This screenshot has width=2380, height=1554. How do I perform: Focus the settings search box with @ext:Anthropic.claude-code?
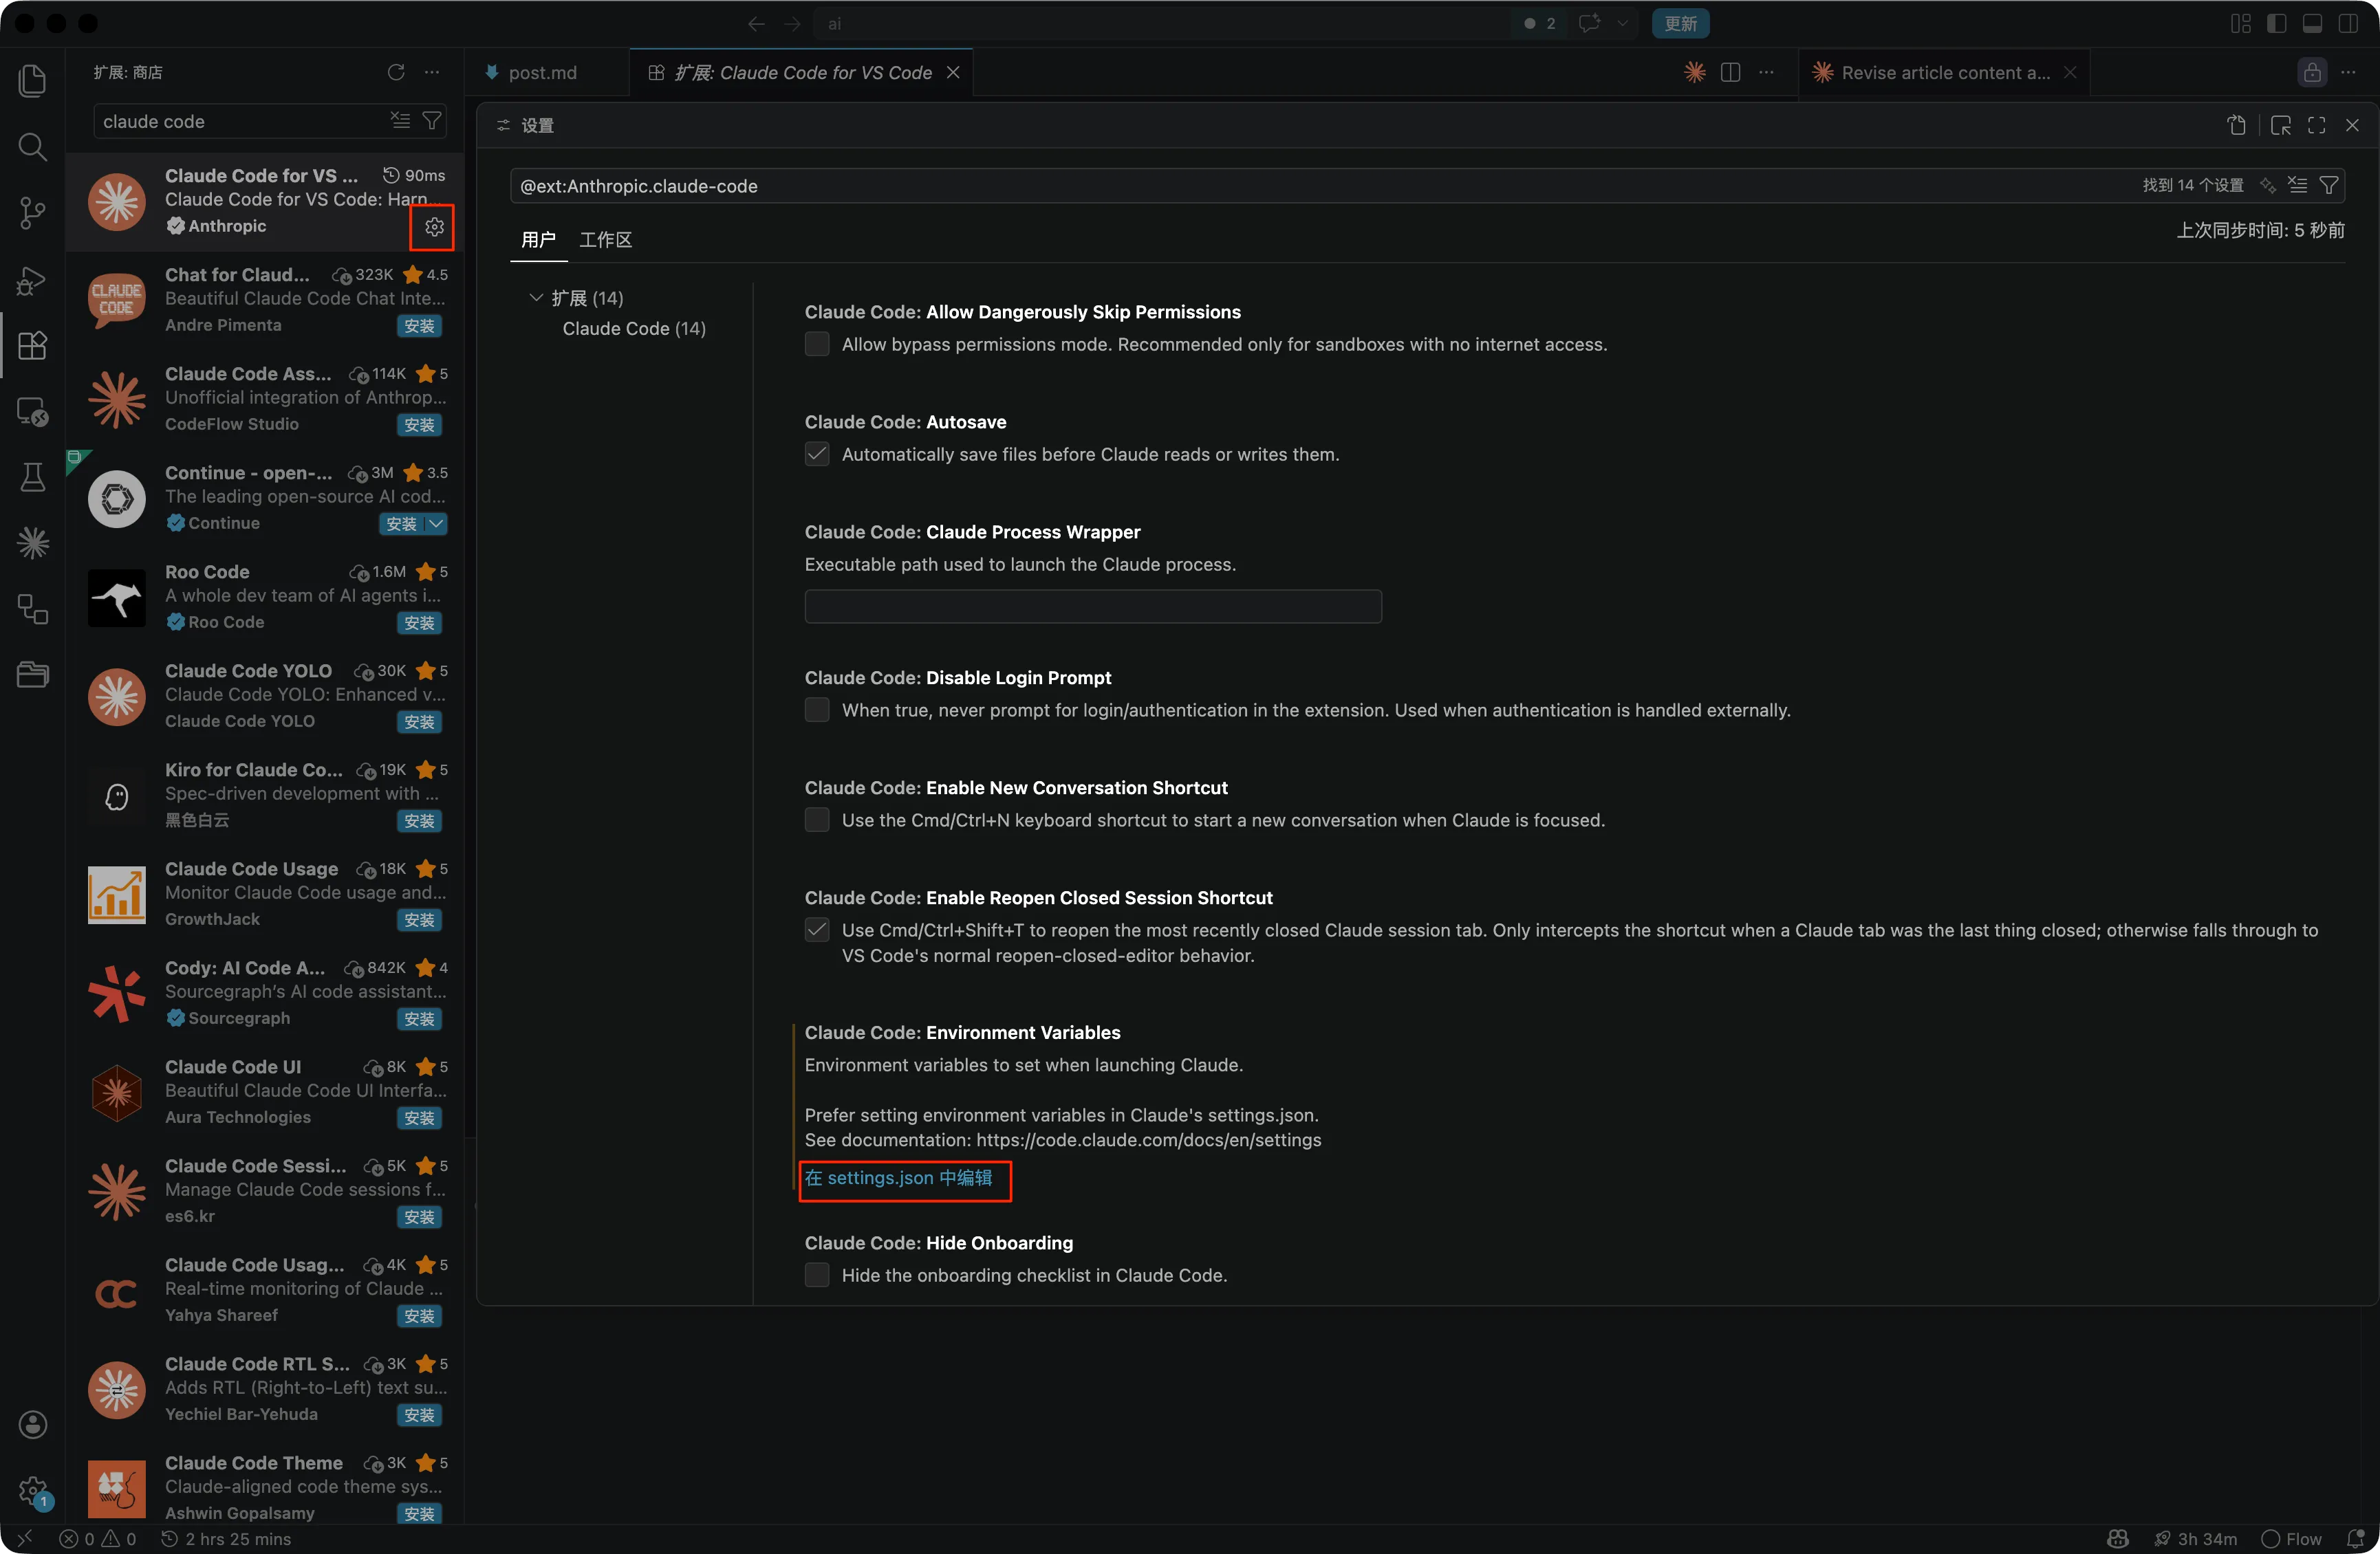pyautogui.click(x=1427, y=186)
